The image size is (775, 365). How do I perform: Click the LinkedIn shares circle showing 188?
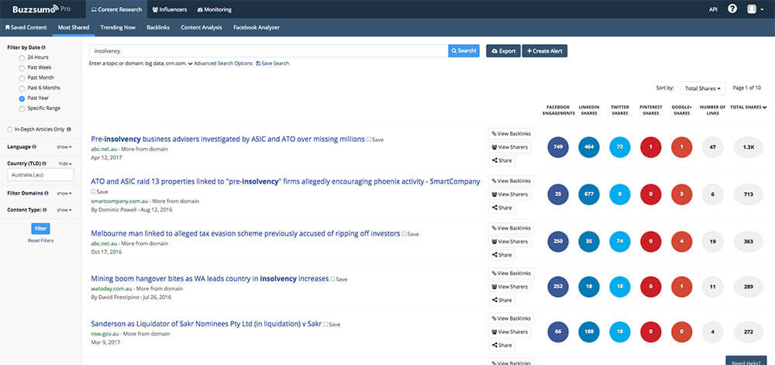click(589, 332)
